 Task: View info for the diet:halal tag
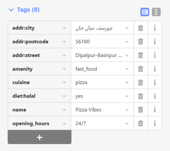[155, 96]
